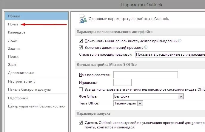
Task: Click the Параметры запуска section header
Action: pos(93,113)
